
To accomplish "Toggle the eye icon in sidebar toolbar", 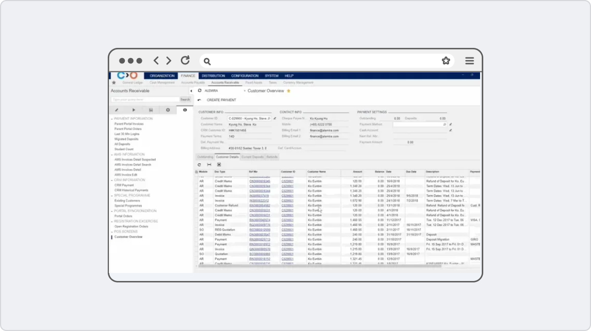I will [x=185, y=110].
